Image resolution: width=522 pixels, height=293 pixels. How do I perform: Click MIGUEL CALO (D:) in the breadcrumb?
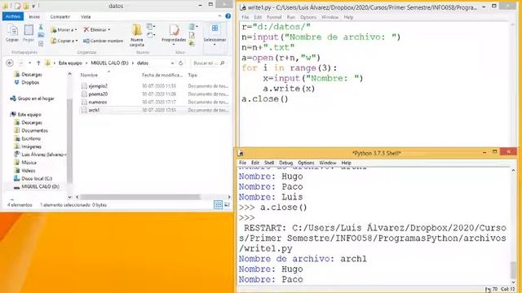coord(109,63)
